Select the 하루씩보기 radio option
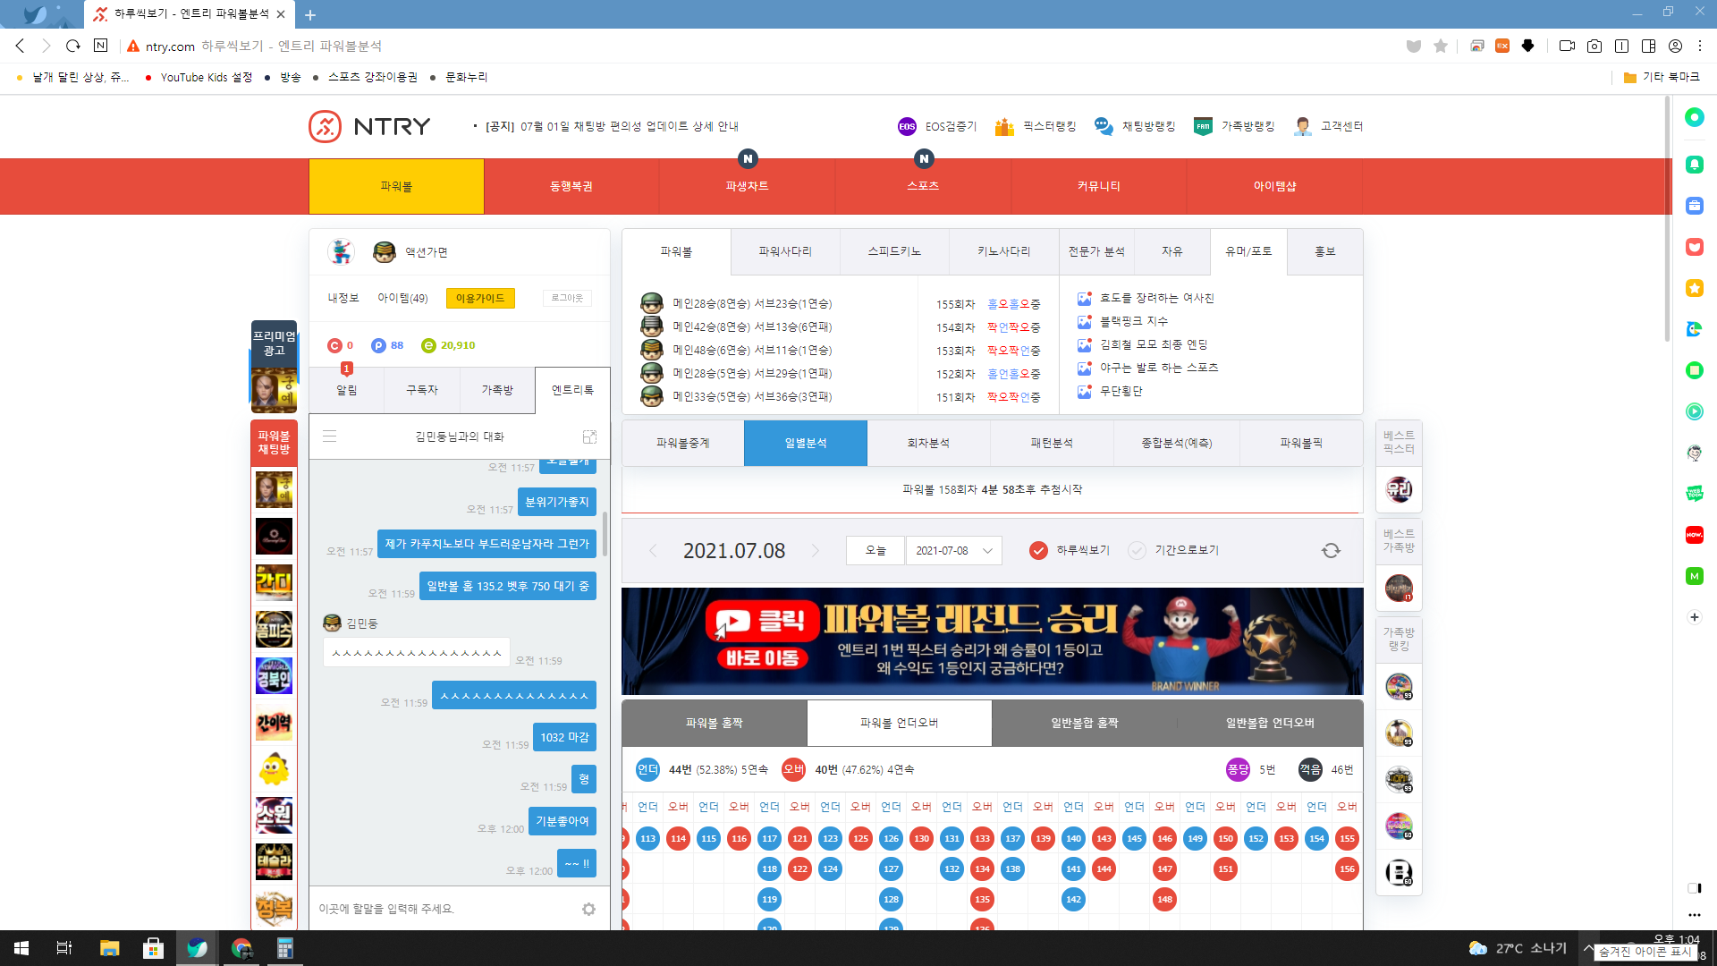 pyautogui.click(x=1038, y=550)
